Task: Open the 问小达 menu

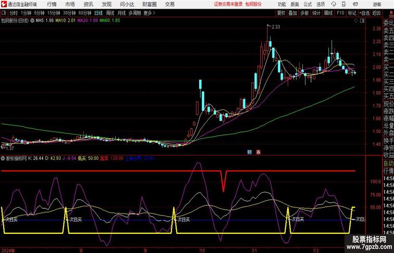Action: pyautogui.click(x=127, y=4)
